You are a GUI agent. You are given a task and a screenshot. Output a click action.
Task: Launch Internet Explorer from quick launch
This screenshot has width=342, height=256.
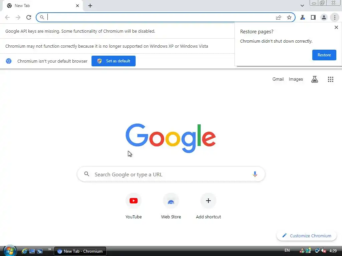tap(24, 251)
